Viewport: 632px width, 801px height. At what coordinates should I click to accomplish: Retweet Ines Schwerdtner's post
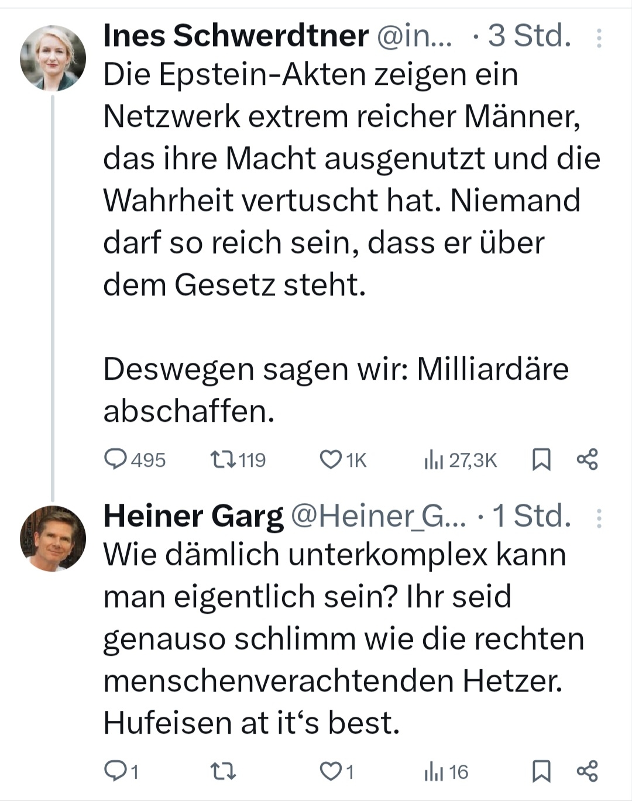point(223,460)
